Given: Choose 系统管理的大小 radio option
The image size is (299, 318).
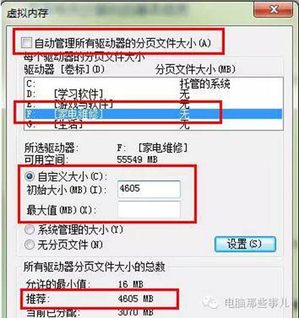Looking at the screenshot, I should point(30,230).
